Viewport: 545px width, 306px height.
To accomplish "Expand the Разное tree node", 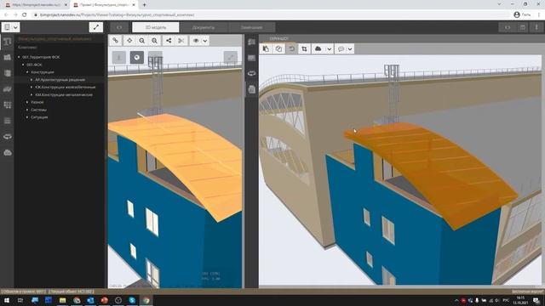I will click(27, 102).
